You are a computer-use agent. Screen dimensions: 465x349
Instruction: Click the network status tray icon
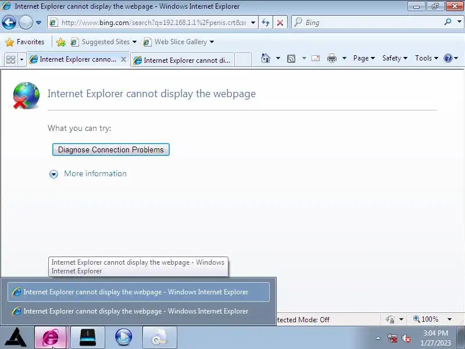[392, 338]
